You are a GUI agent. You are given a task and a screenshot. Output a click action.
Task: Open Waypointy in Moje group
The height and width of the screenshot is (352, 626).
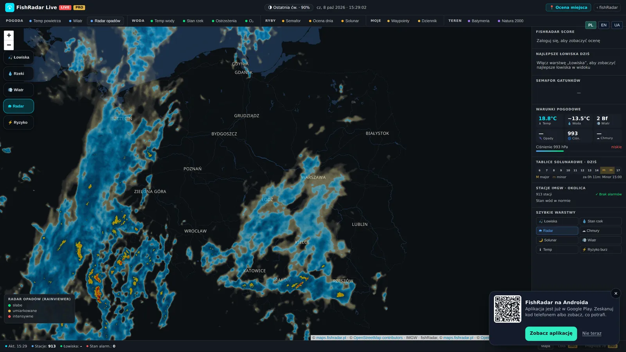pos(398,21)
